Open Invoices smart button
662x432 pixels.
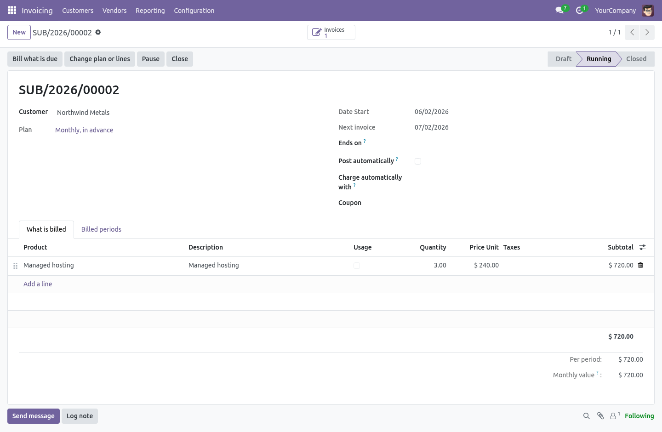click(x=331, y=32)
